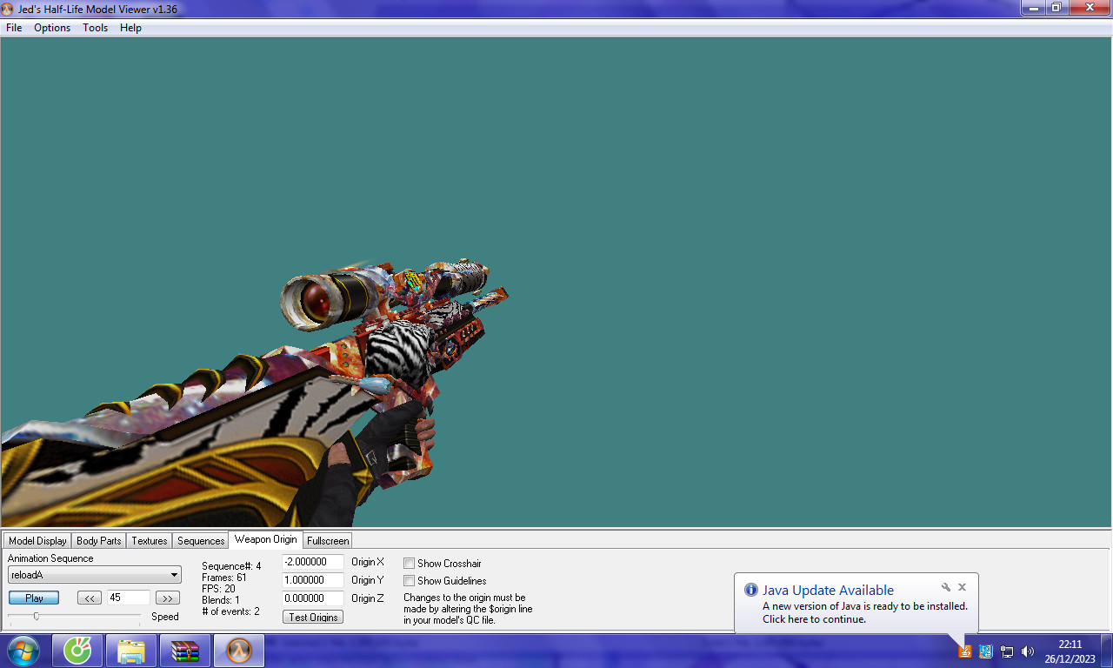
Task: Click the animation Speed slider handle
Action: point(36,616)
